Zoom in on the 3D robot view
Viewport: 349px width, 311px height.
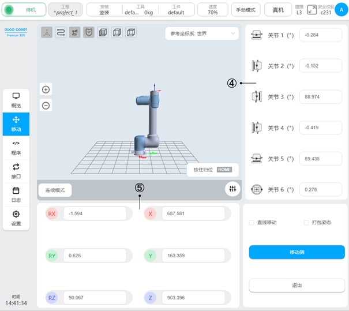46,89
